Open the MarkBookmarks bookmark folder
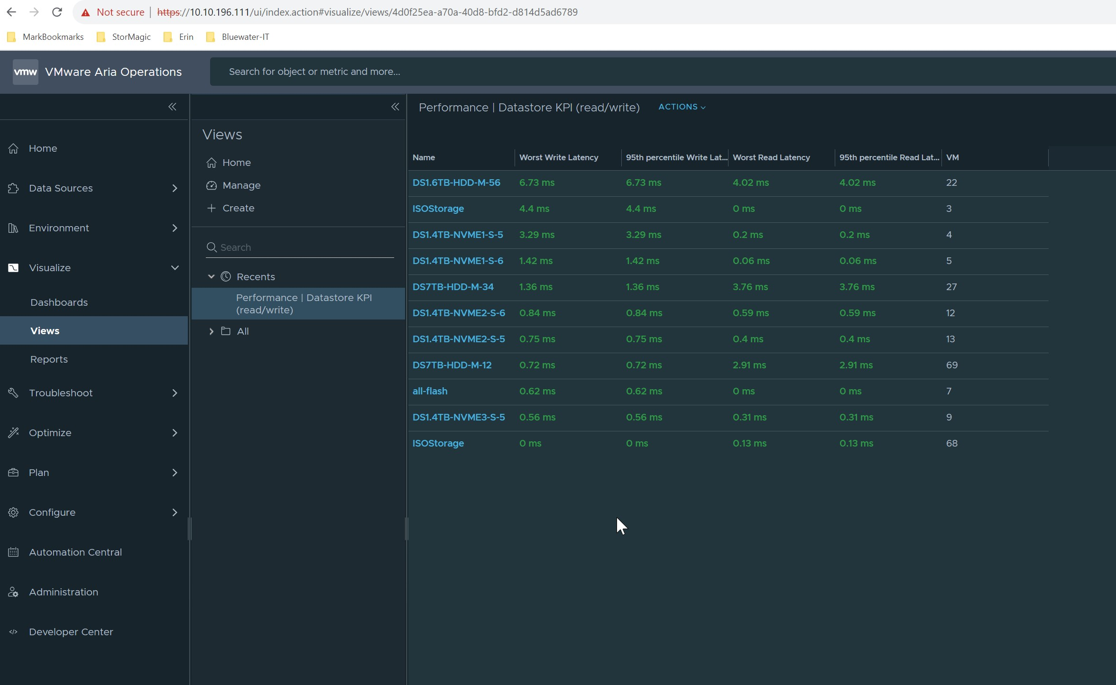This screenshot has height=685, width=1116. 46,37
